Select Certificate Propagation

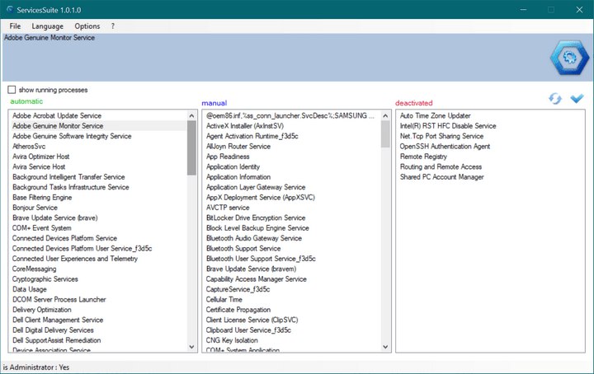[238, 310]
